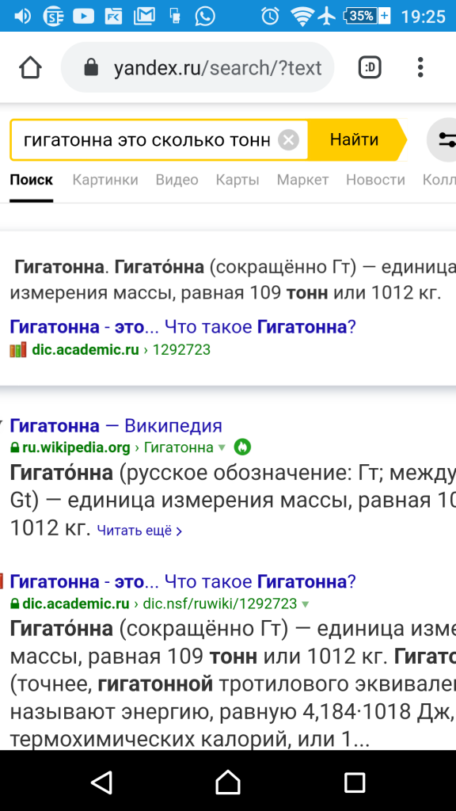456x811 pixels.
Task: Tap the Android recent apps square
Action: click(355, 782)
